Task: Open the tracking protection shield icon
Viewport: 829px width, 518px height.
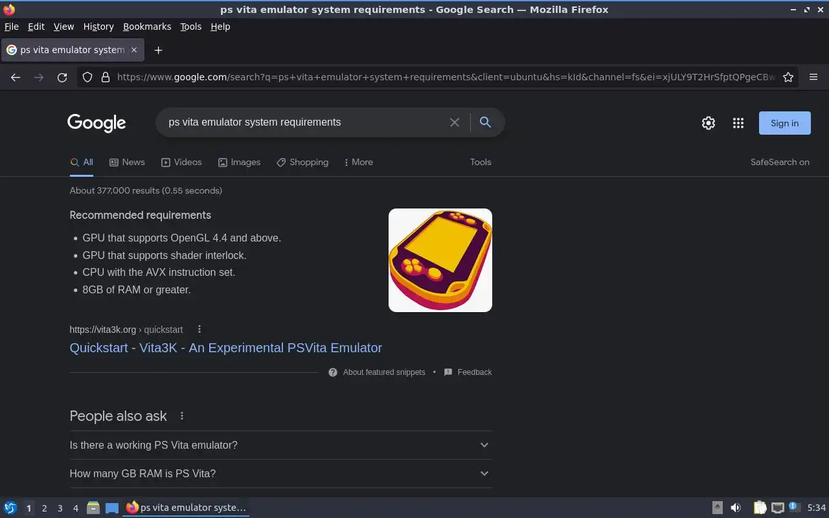Action: coord(87,77)
